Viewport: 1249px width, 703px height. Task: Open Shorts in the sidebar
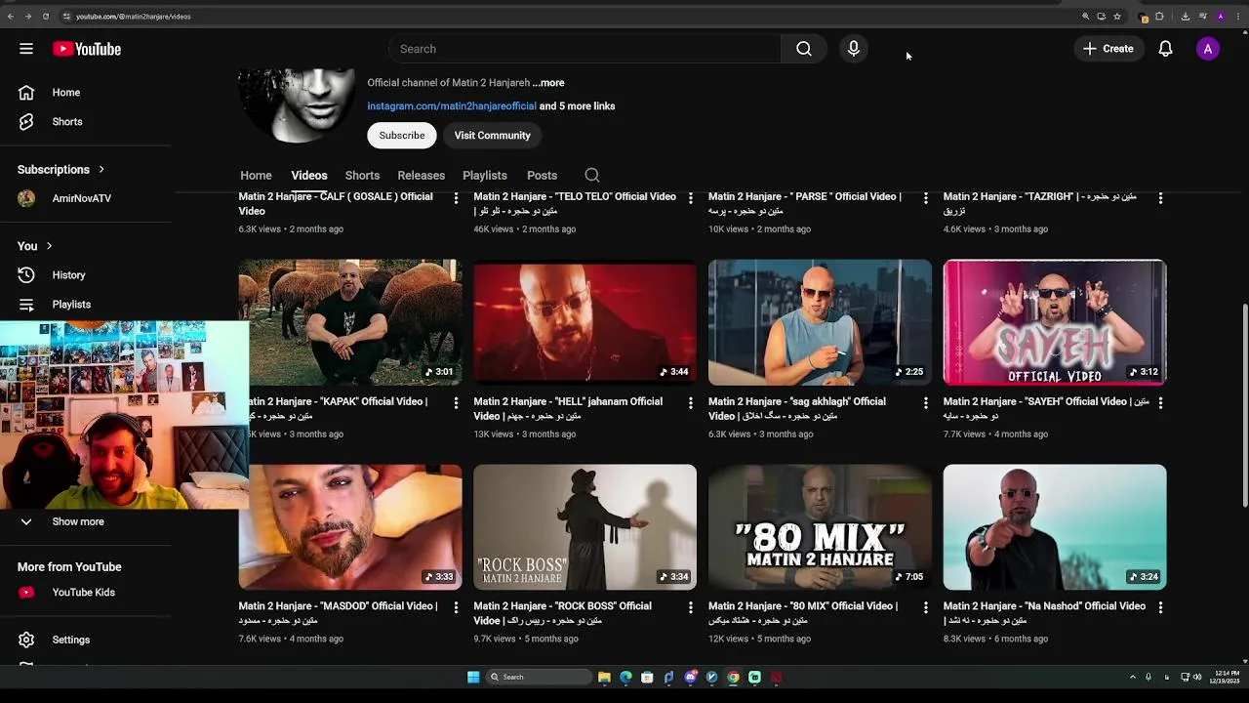pos(67,122)
